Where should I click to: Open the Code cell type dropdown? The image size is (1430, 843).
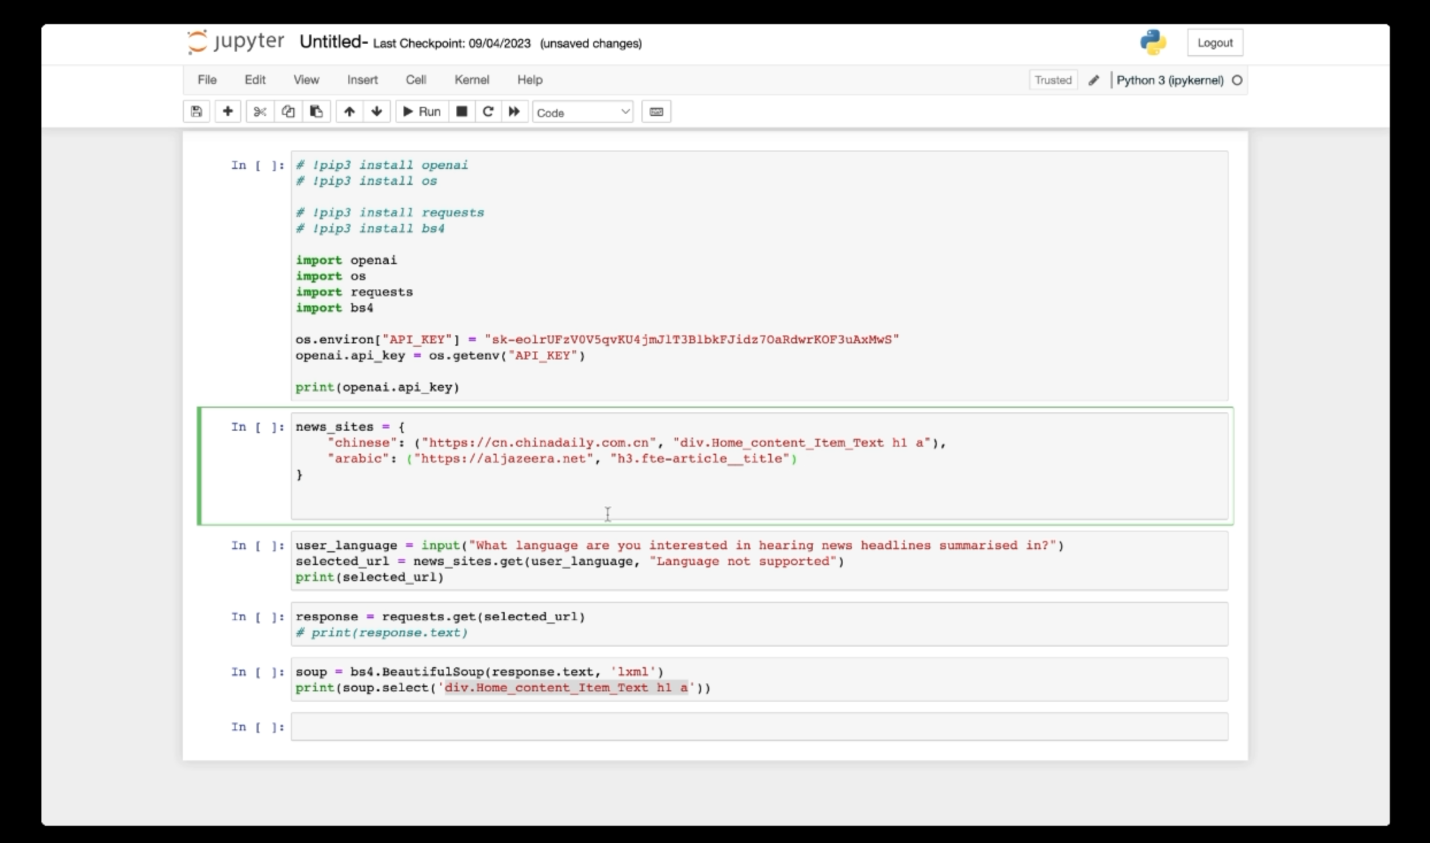[582, 113]
